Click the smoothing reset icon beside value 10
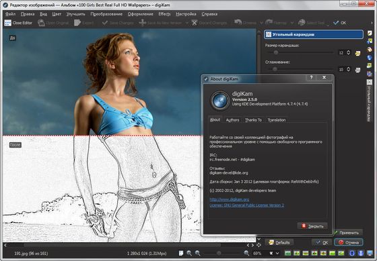 click(357, 70)
